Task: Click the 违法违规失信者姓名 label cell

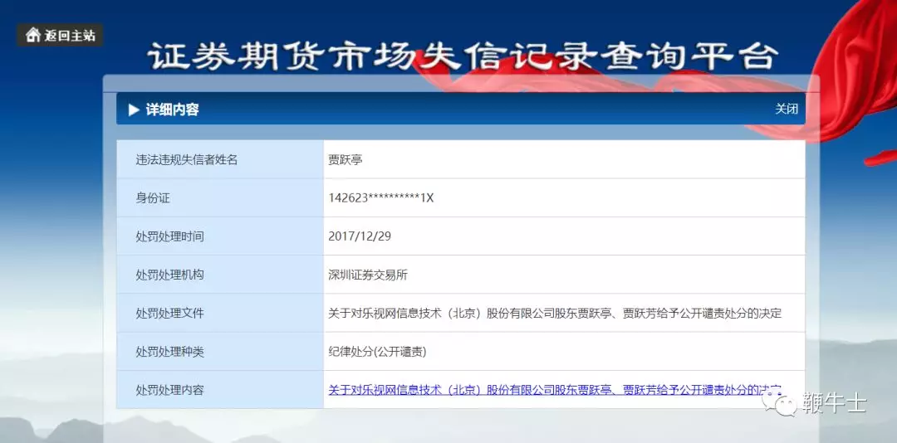Action: (x=220, y=159)
